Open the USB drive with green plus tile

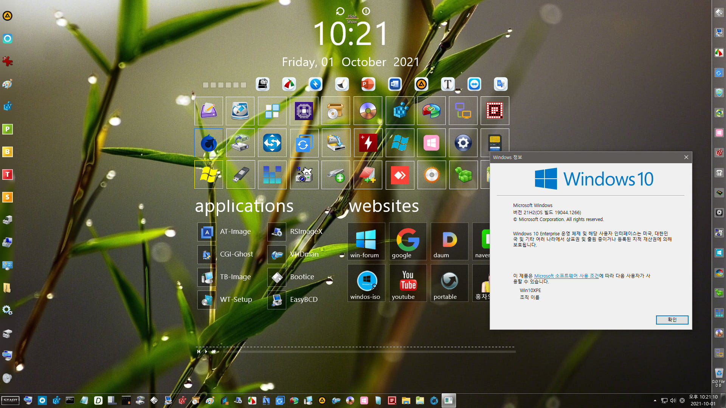[336, 175]
